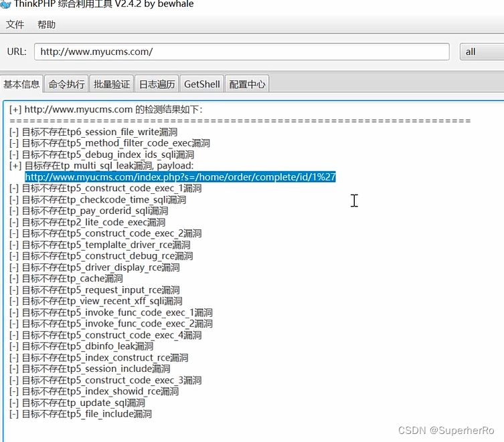
Task: Click the tp5_method_filter_code_exec result line
Action: coord(110,143)
